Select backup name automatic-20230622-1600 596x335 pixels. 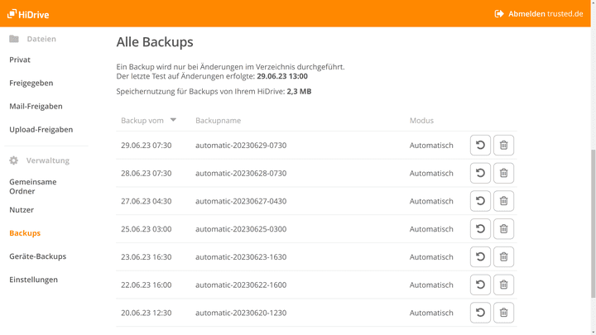point(241,285)
